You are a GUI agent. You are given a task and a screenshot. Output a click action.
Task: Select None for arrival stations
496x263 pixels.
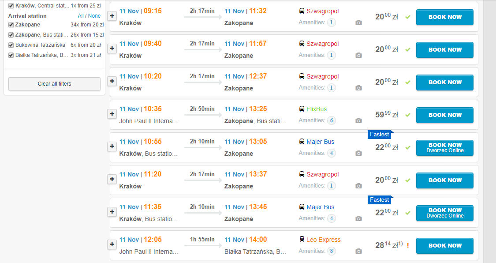click(x=94, y=16)
